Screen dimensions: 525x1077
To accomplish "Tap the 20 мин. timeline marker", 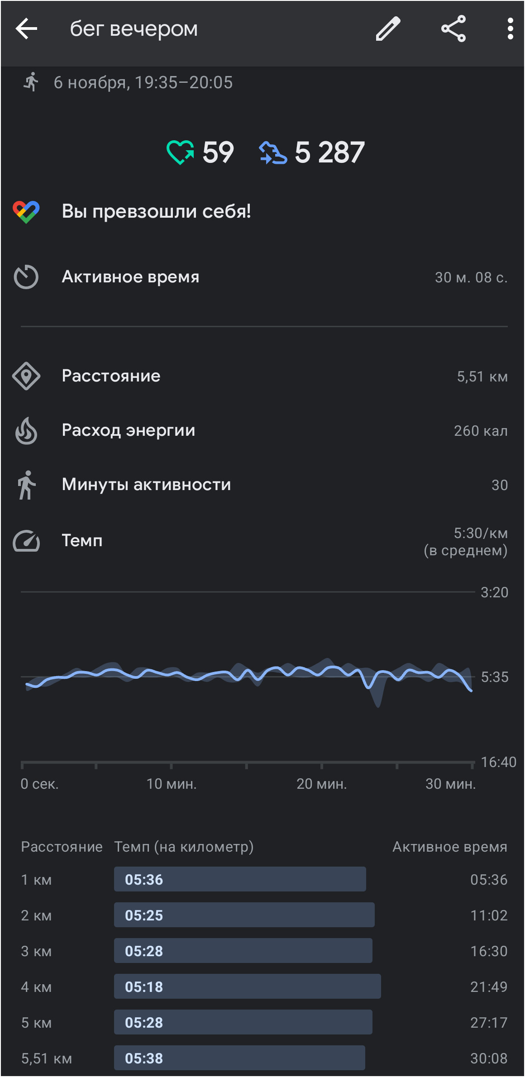I will (322, 784).
